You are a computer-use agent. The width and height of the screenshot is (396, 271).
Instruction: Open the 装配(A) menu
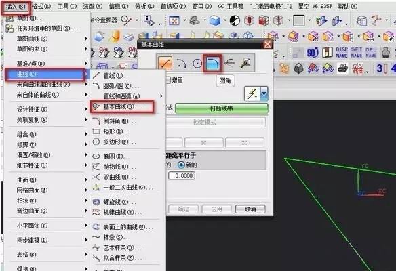click(x=93, y=7)
